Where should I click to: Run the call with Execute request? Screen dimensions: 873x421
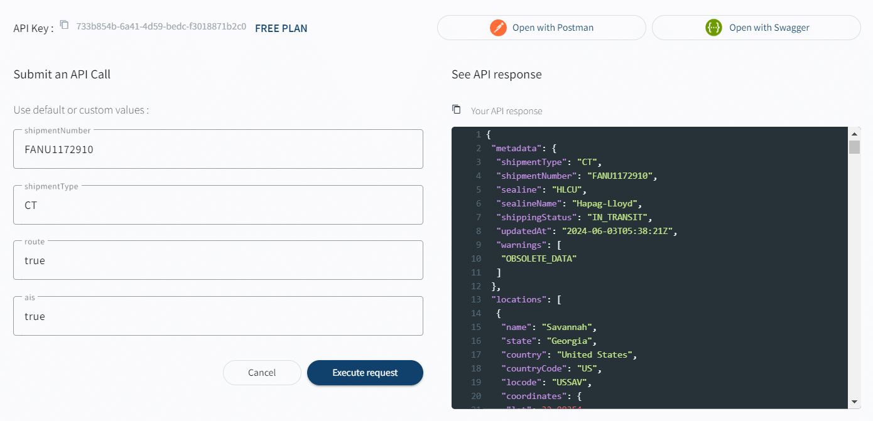tap(365, 373)
